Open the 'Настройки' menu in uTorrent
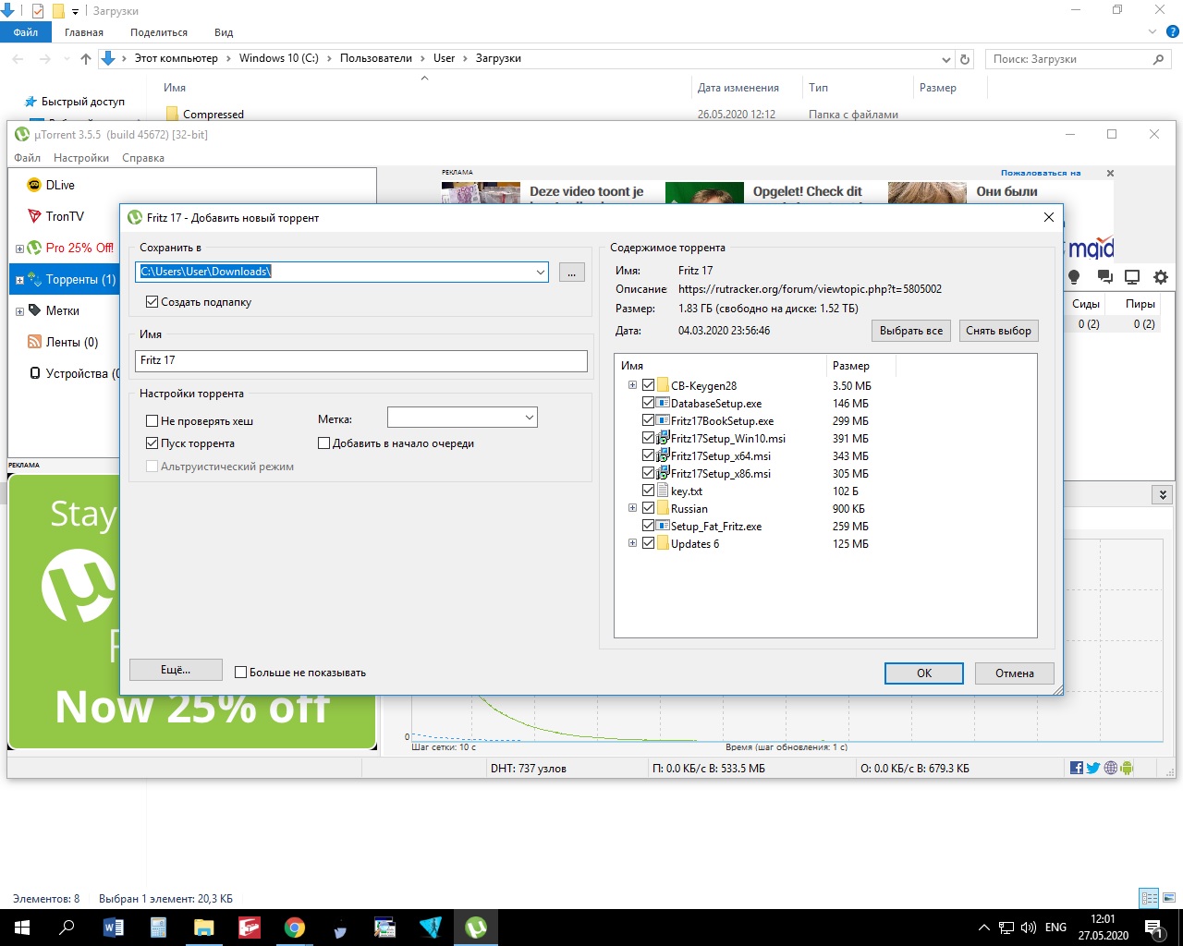The height and width of the screenshot is (946, 1183). pos(81,158)
